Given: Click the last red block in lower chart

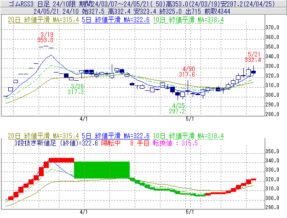Looking at the screenshot, I should 253,179.
